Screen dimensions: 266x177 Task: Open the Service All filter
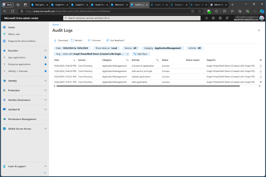(x=130, y=48)
